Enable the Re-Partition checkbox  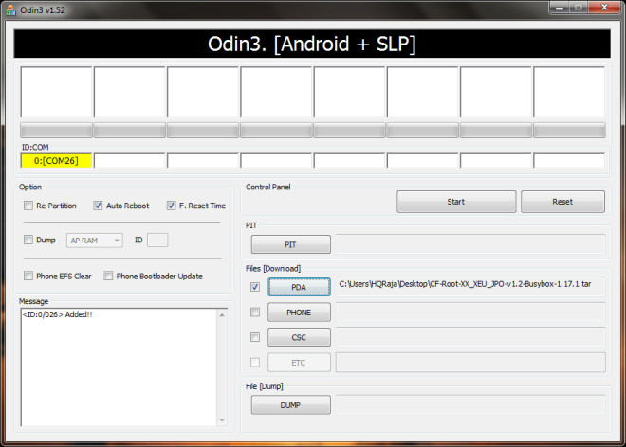click(x=28, y=206)
